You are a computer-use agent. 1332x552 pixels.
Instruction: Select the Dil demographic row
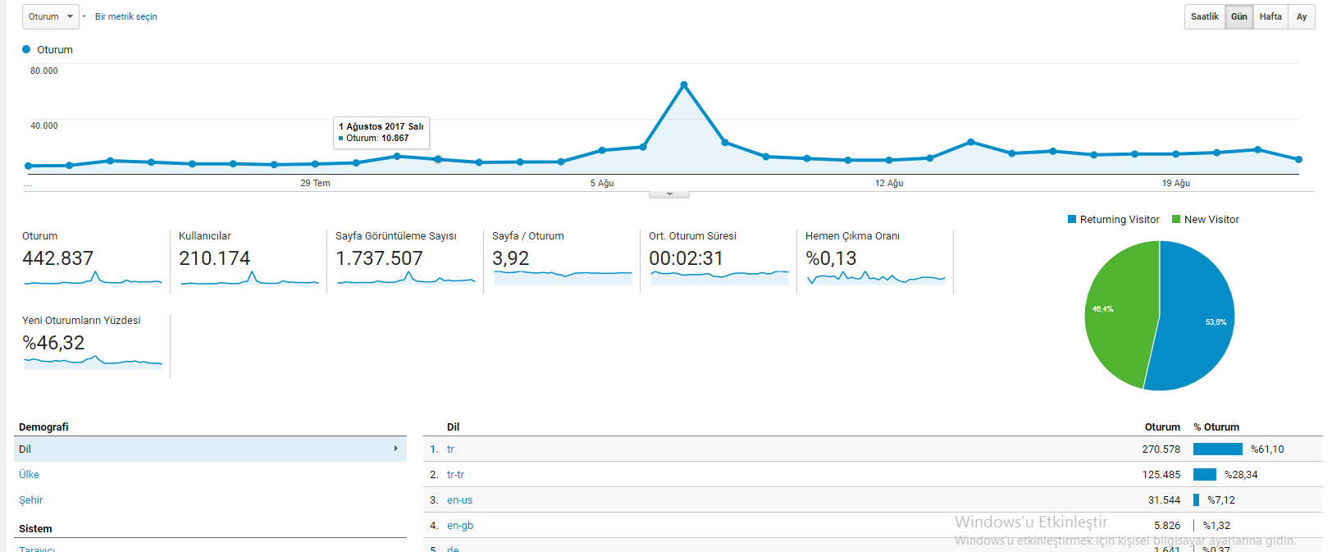(210, 449)
